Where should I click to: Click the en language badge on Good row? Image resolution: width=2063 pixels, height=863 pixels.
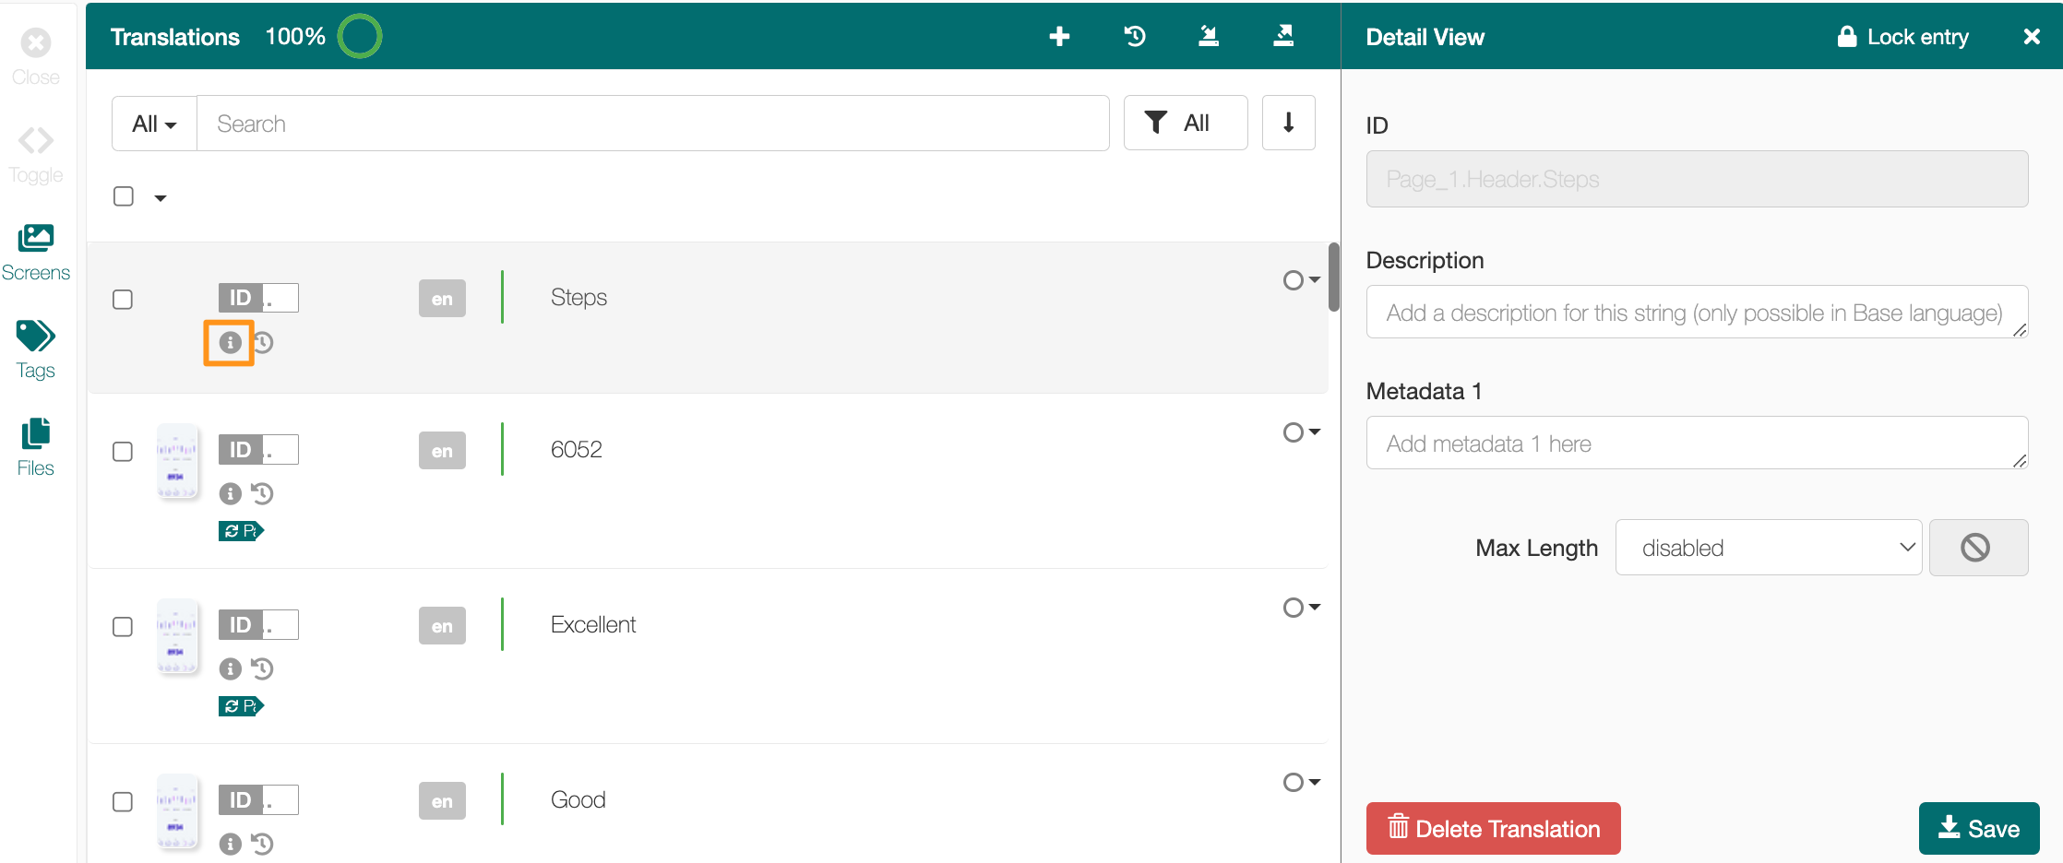tap(442, 801)
